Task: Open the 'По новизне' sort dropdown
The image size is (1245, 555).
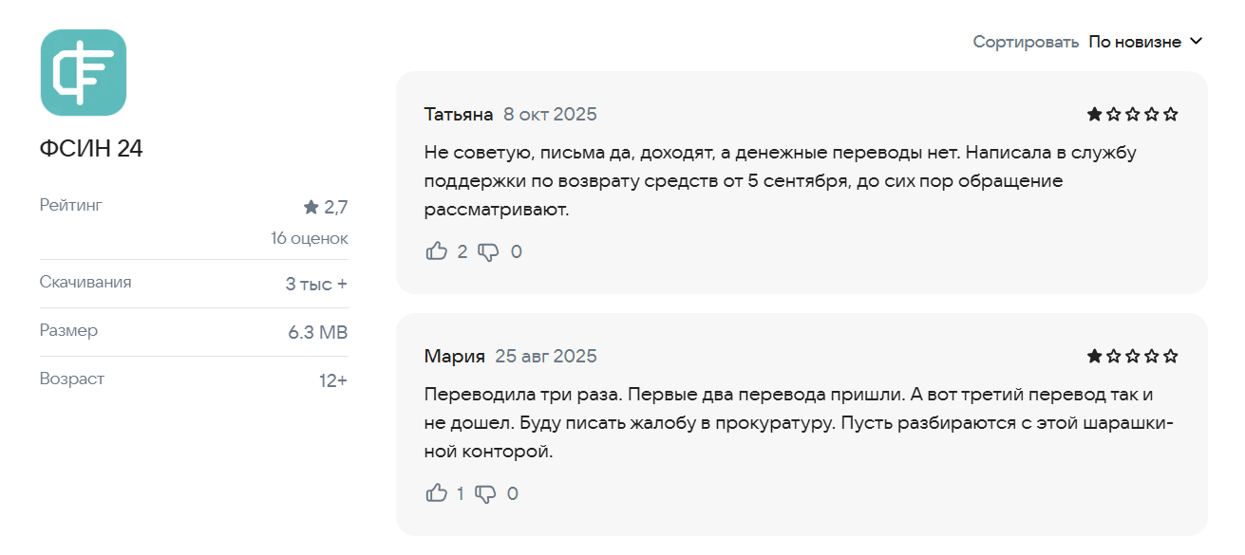Action: coord(1135,42)
